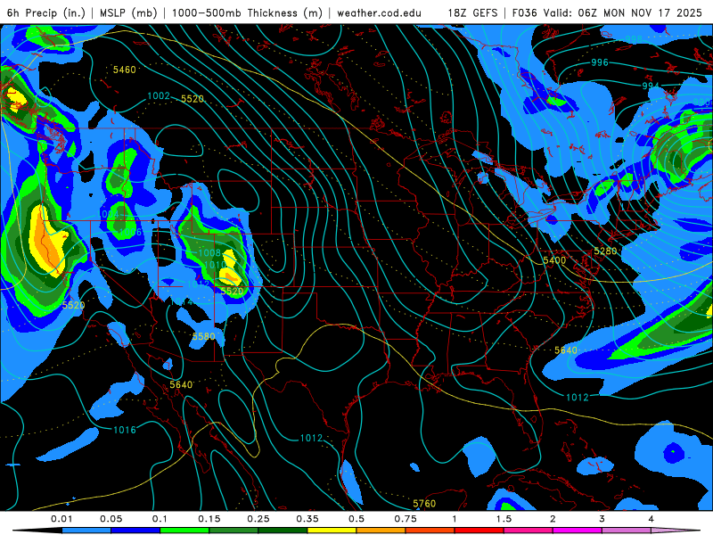Screen dimensions: 713x535
Task: Select the yellow 0.35–0.5 legend swatch
Action: point(332,531)
